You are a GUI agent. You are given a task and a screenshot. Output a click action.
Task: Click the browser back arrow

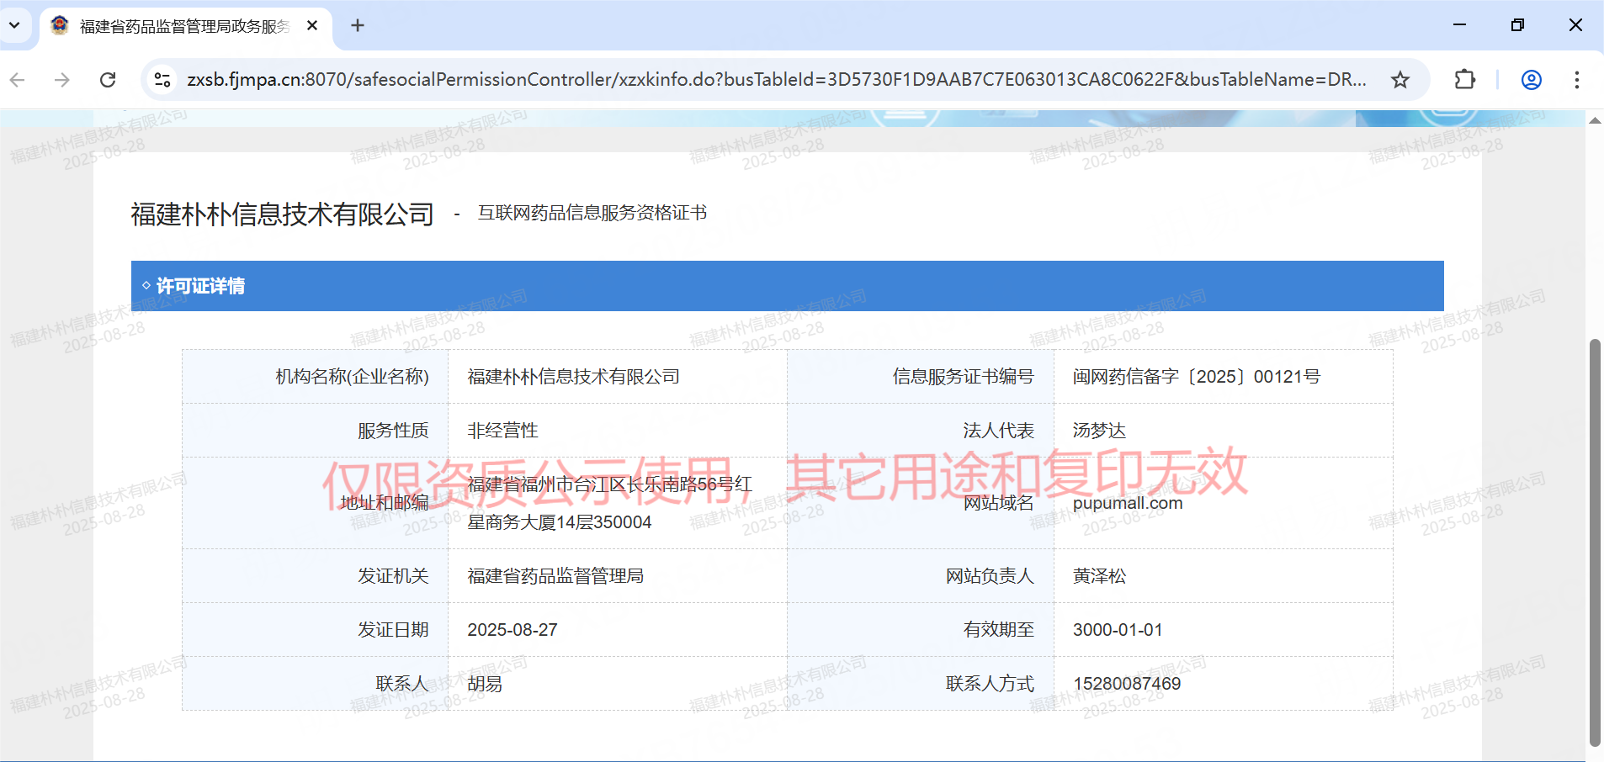point(18,80)
